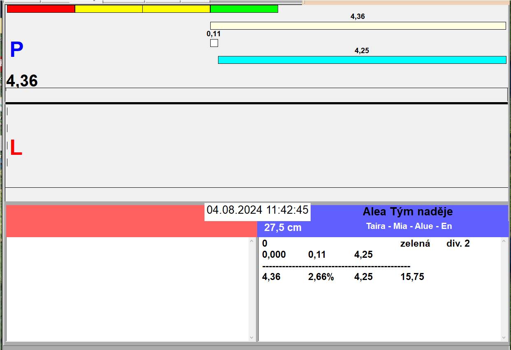Click the 4,25 value in the 2,66% summary row
This screenshot has width=511, height=350.
tap(363, 277)
